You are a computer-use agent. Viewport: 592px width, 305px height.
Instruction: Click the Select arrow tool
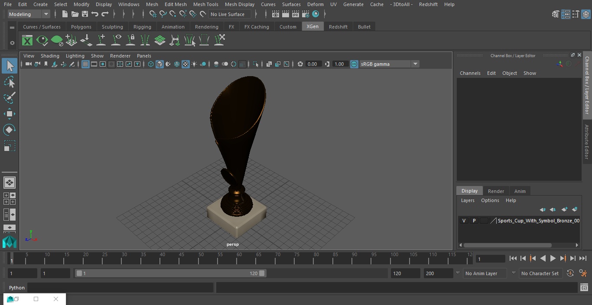pyautogui.click(x=10, y=66)
